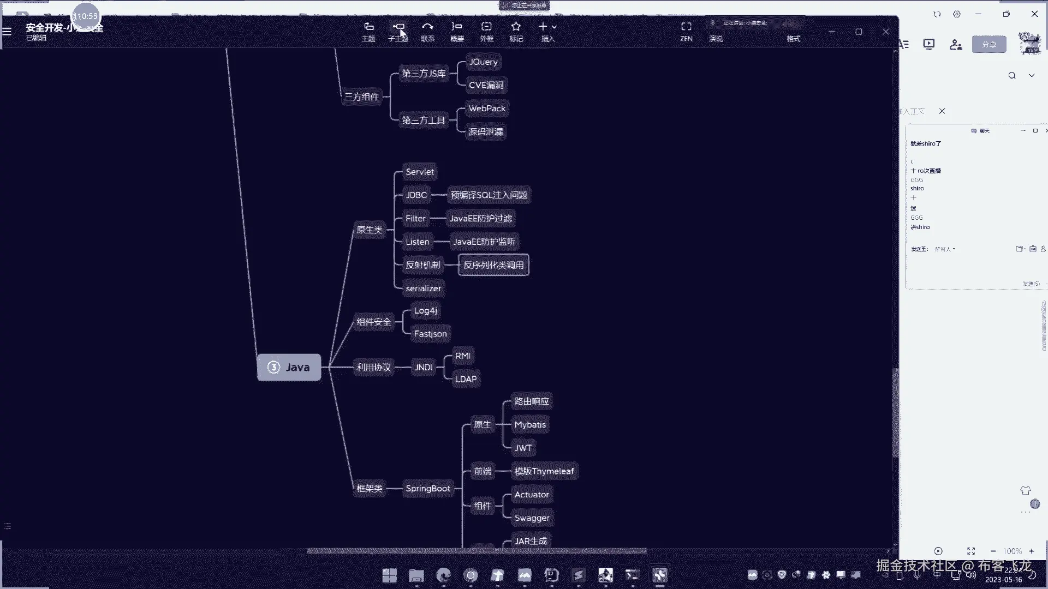Click the 外框 boundary tool
Image resolution: width=1048 pixels, height=589 pixels.
[486, 31]
